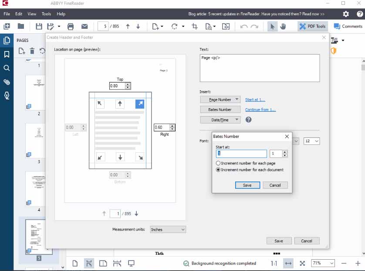Expand the Measurement units dropdown
This screenshot has width=365, height=271.
tap(168, 230)
